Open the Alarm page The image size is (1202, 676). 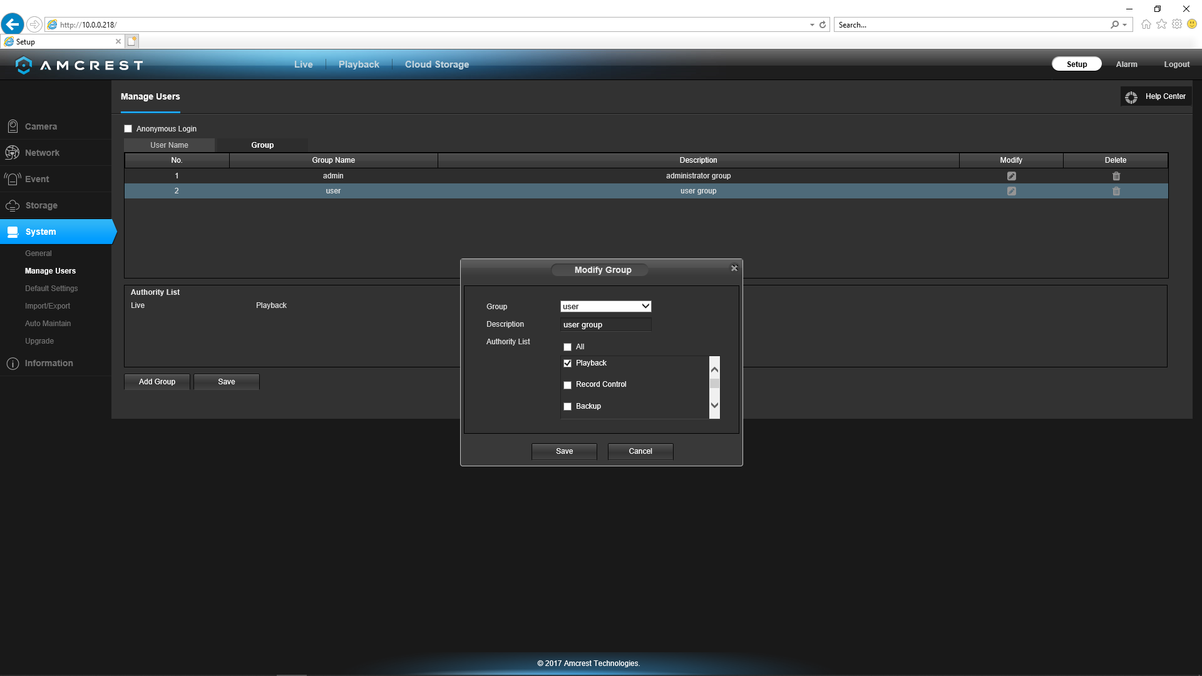point(1126,64)
